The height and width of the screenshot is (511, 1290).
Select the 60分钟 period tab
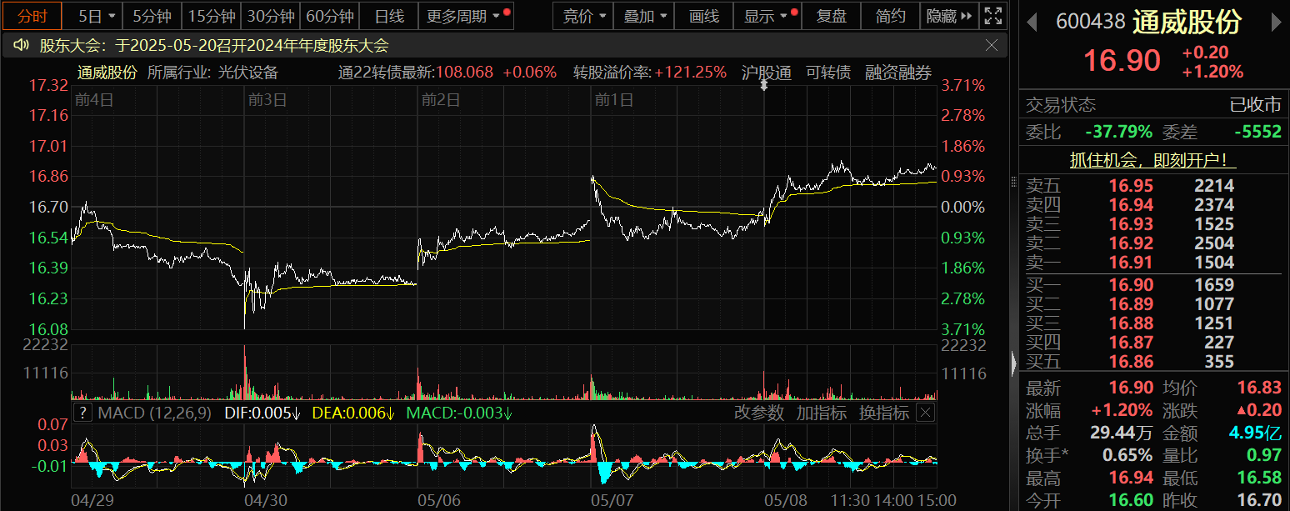tap(330, 16)
